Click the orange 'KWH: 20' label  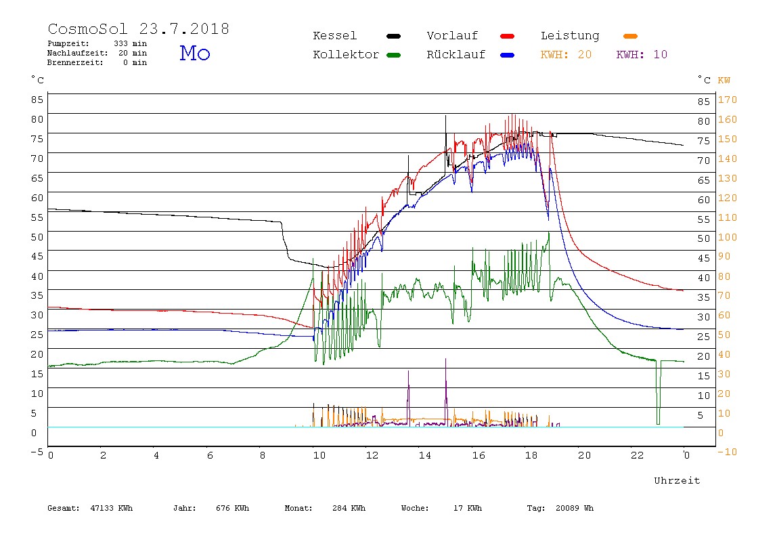[566, 55]
